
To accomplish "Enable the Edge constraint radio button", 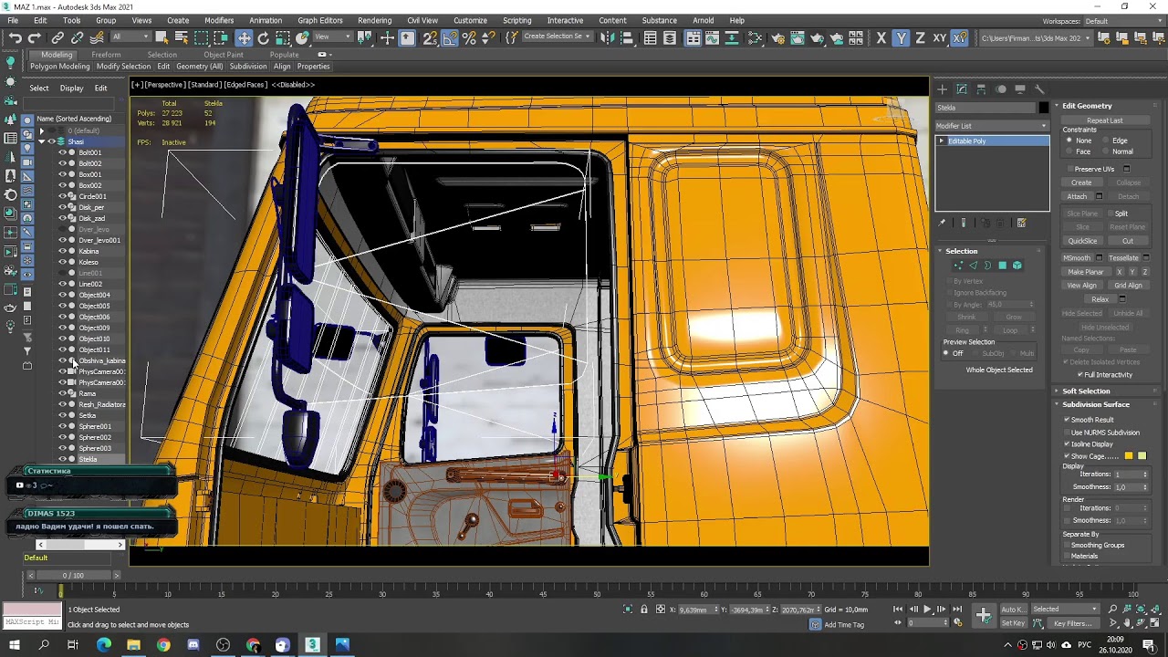I will [1105, 141].
